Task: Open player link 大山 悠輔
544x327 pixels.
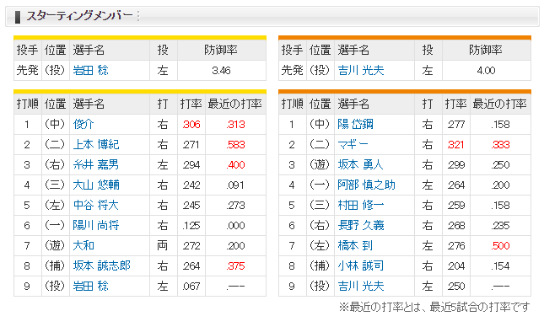Action: [96, 185]
